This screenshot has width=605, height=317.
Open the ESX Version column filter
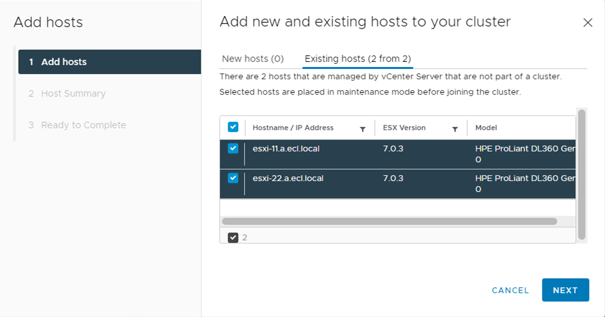click(x=455, y=129)
